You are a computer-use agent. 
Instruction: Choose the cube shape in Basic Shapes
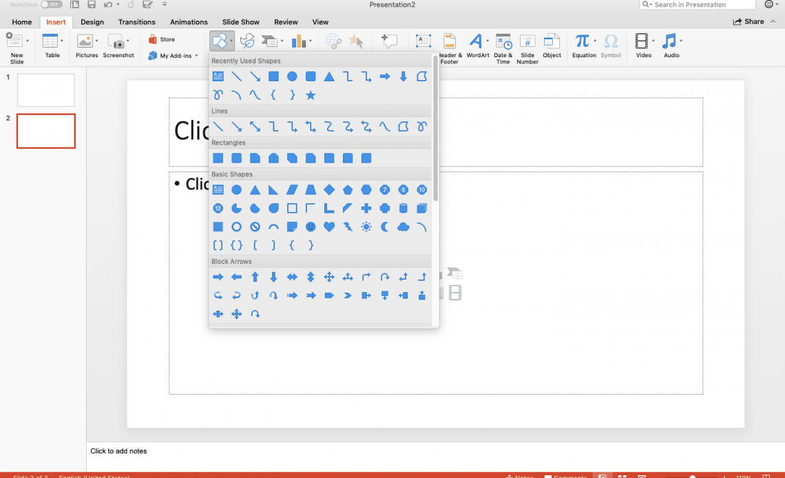pyautogui.click(x=422, y=208)
